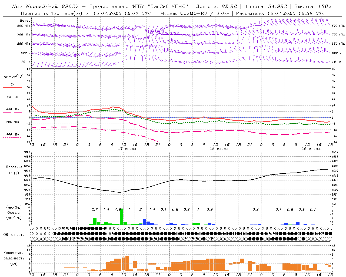Select the forecast start '16.04.2025 12:00 UTC'

pos(122,13)
